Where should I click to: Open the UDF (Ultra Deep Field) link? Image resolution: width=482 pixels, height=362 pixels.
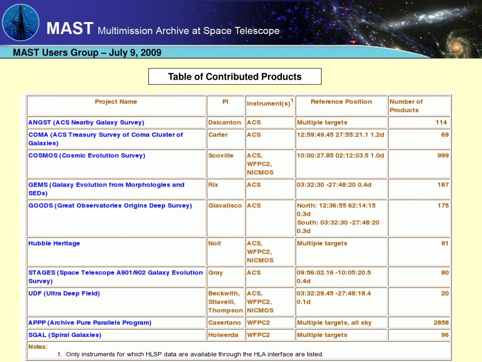click(x=64, y=293)
